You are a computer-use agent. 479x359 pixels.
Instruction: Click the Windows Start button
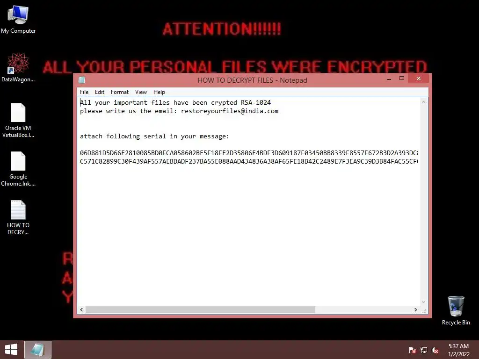(11, 350)
